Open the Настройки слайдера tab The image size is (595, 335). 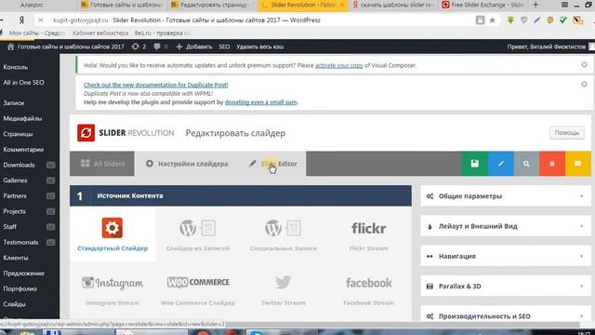point(187,164)
